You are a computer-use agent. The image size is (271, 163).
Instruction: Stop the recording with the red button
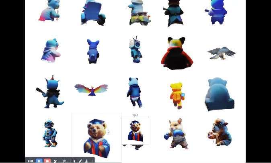coord(47,161)
